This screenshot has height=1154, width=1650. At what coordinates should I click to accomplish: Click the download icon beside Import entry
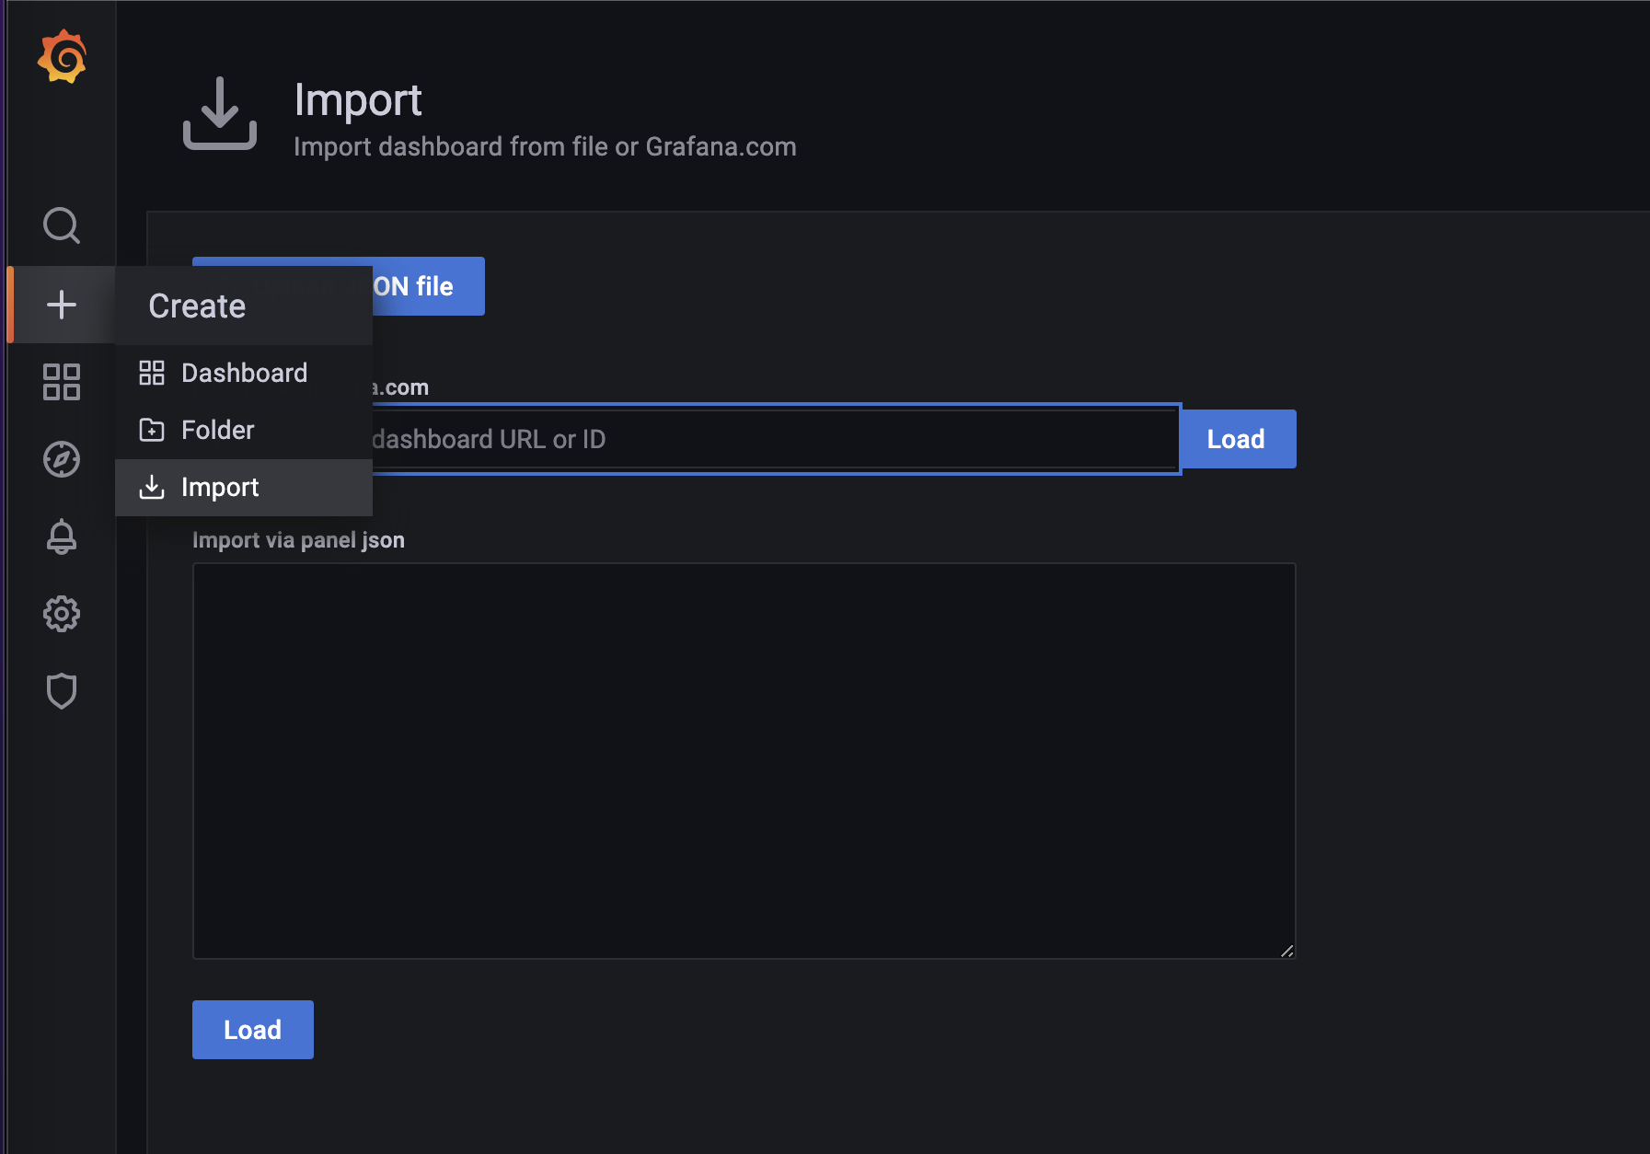point(152,487)
